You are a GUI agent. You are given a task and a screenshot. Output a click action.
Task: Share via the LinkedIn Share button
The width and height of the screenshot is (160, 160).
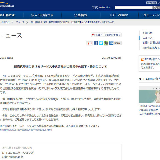(115, 43)
